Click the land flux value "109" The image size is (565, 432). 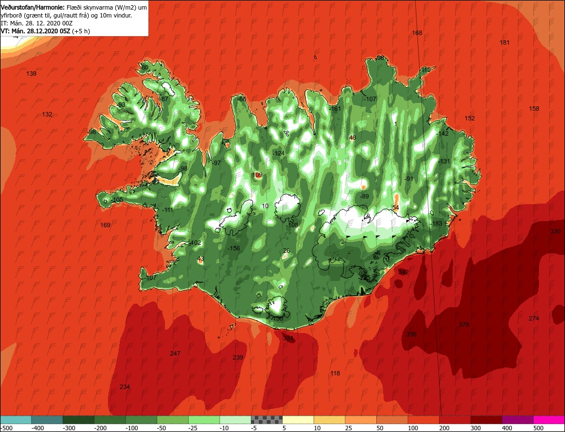[257, 175]
